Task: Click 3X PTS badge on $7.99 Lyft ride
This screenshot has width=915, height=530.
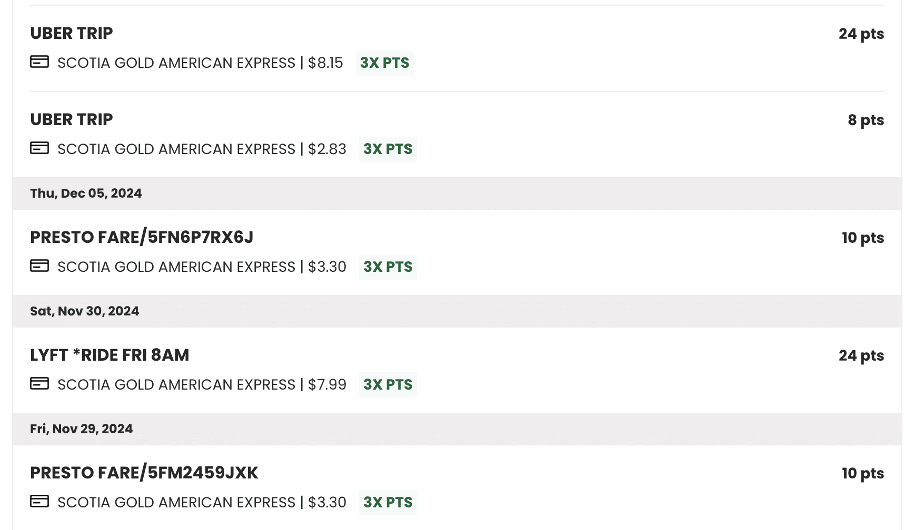Action: point(387,385)
